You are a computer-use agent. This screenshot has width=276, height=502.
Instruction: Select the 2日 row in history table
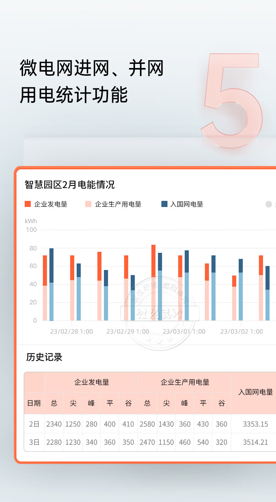click(34, 424)
